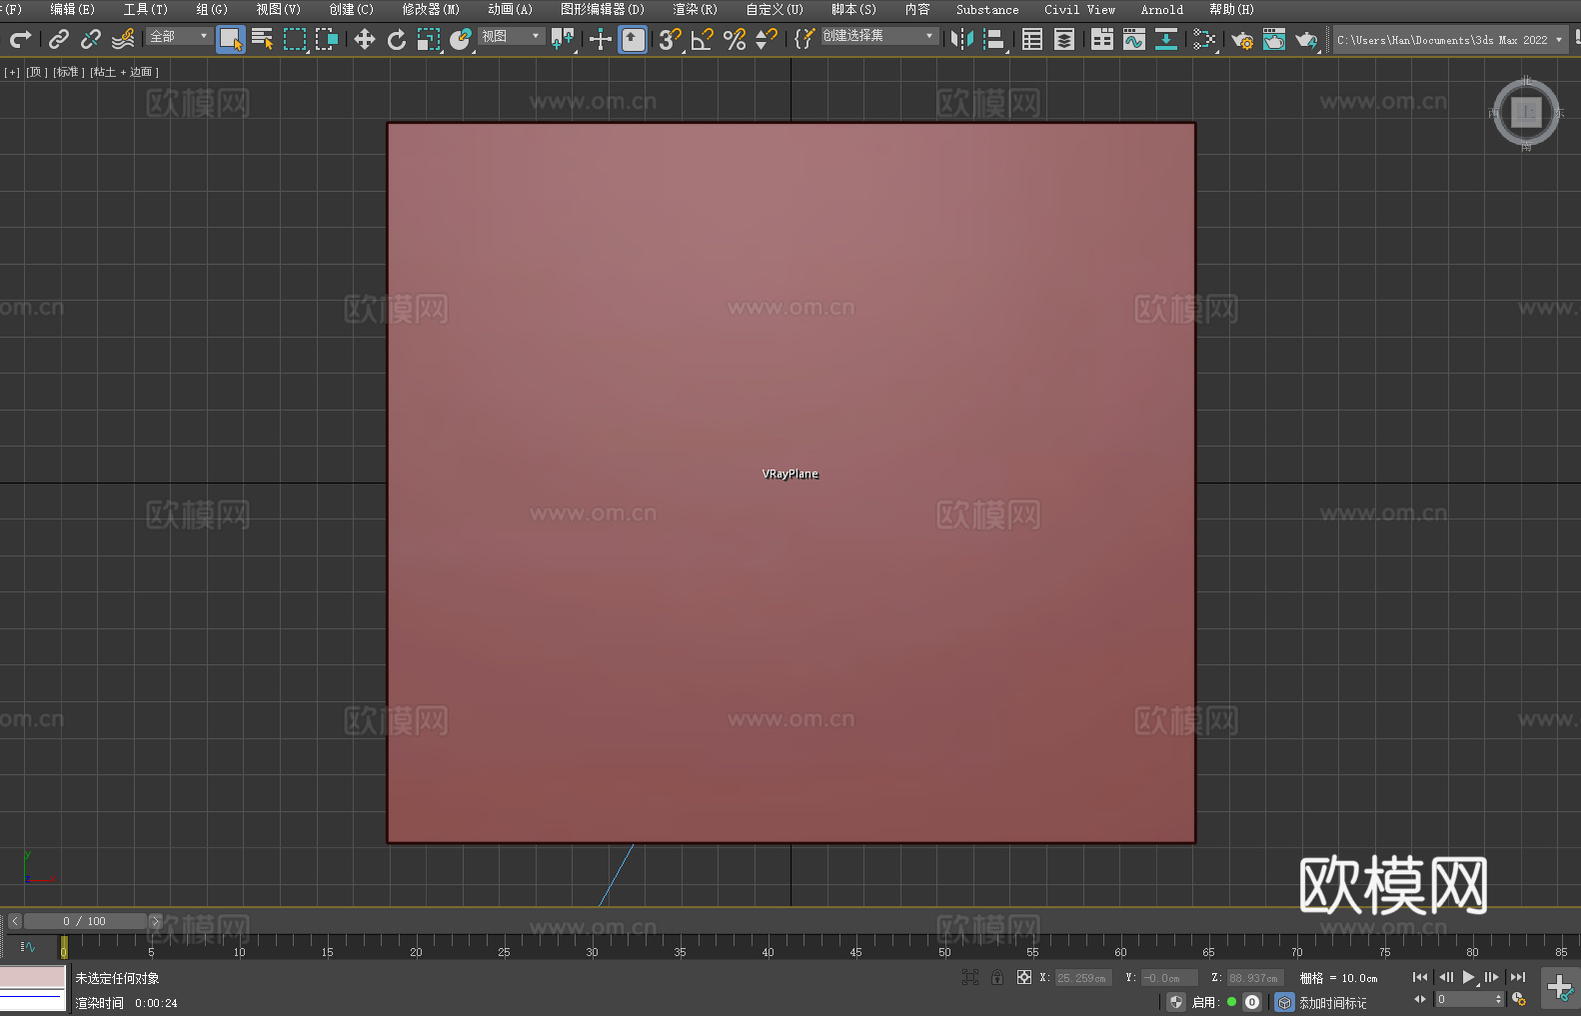Open 帮助(H) menu

(1231, 9)
